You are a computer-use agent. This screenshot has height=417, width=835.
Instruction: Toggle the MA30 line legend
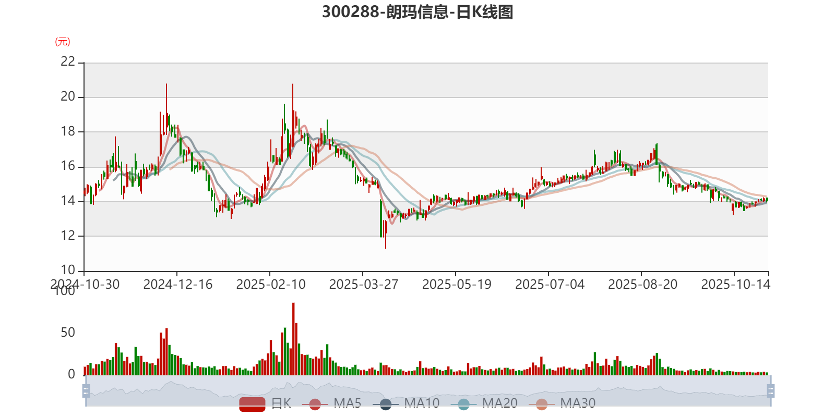coord(562,403)
